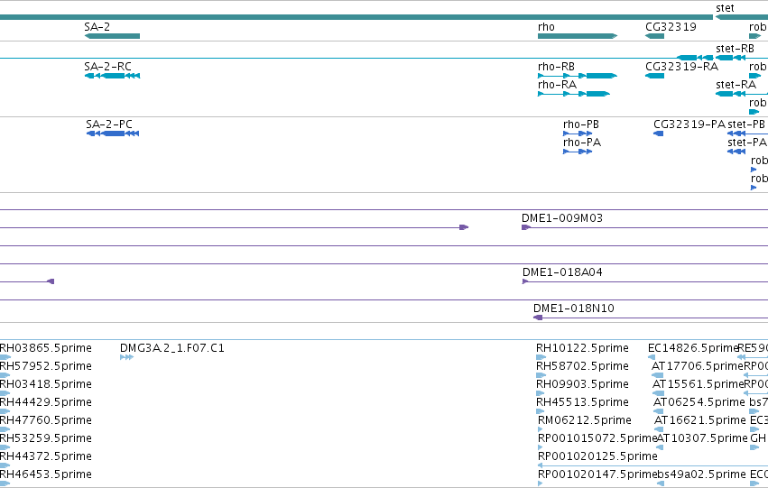
Task: Select the AT17706.5prime EST
Action: 698,366
